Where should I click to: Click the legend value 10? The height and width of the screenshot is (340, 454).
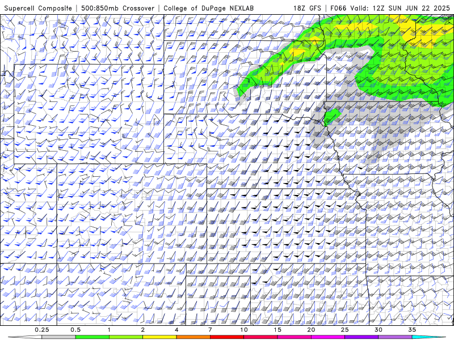[x=244, y=330]
